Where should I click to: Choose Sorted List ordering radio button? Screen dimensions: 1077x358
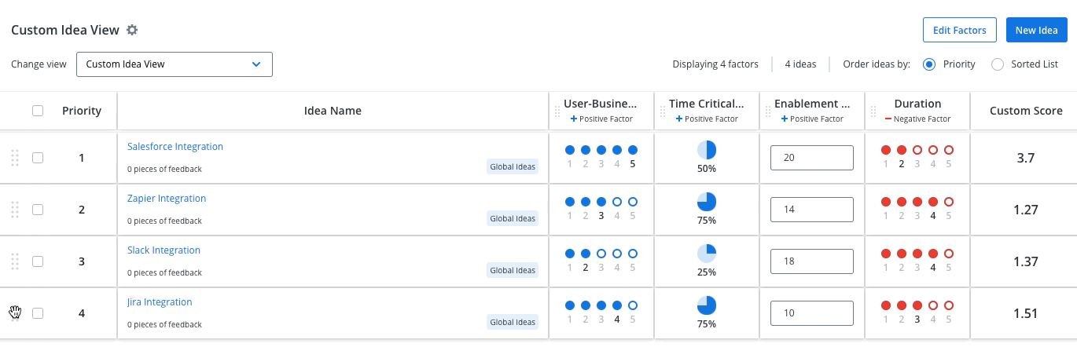(x=998, y=64)
